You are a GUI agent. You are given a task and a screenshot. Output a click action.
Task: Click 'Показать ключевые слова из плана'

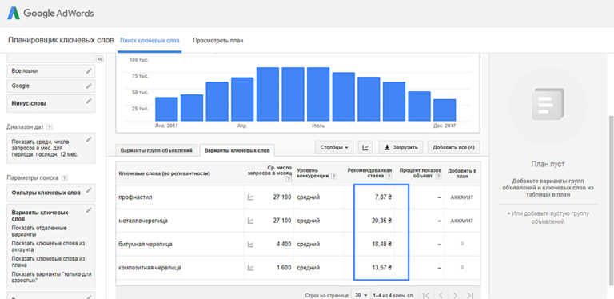[x=48, y=261]
